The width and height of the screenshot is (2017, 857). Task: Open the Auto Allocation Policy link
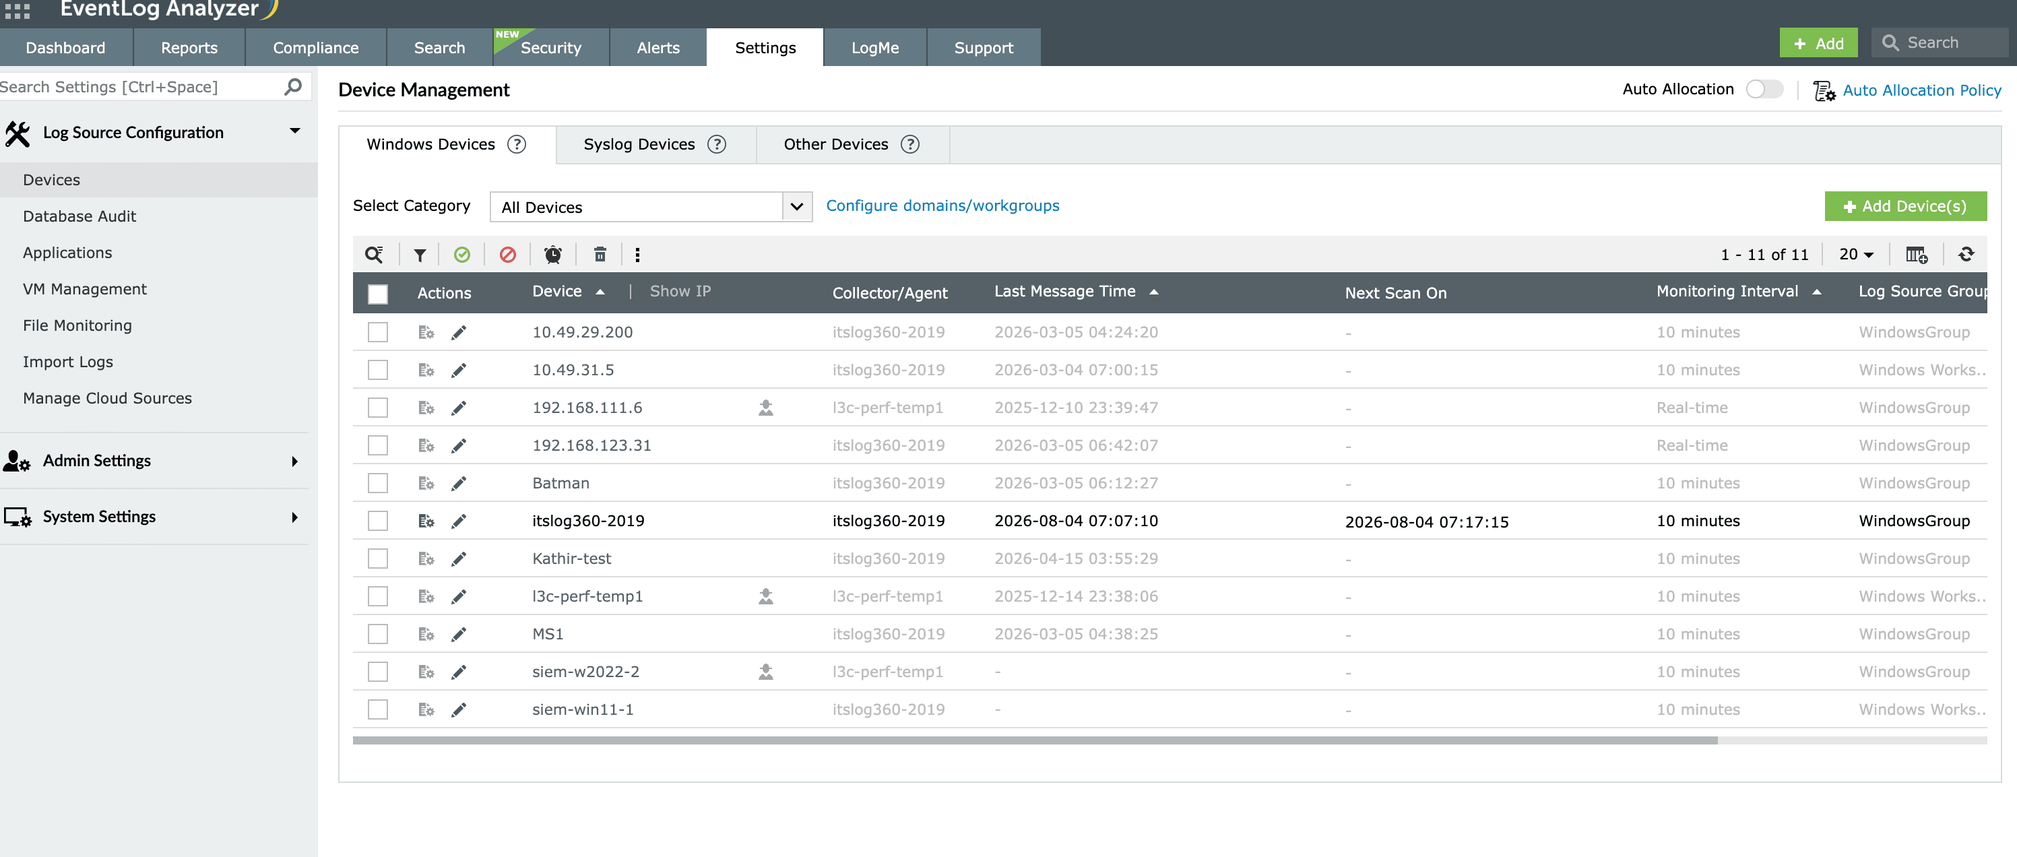click(x=1921, y=90)
